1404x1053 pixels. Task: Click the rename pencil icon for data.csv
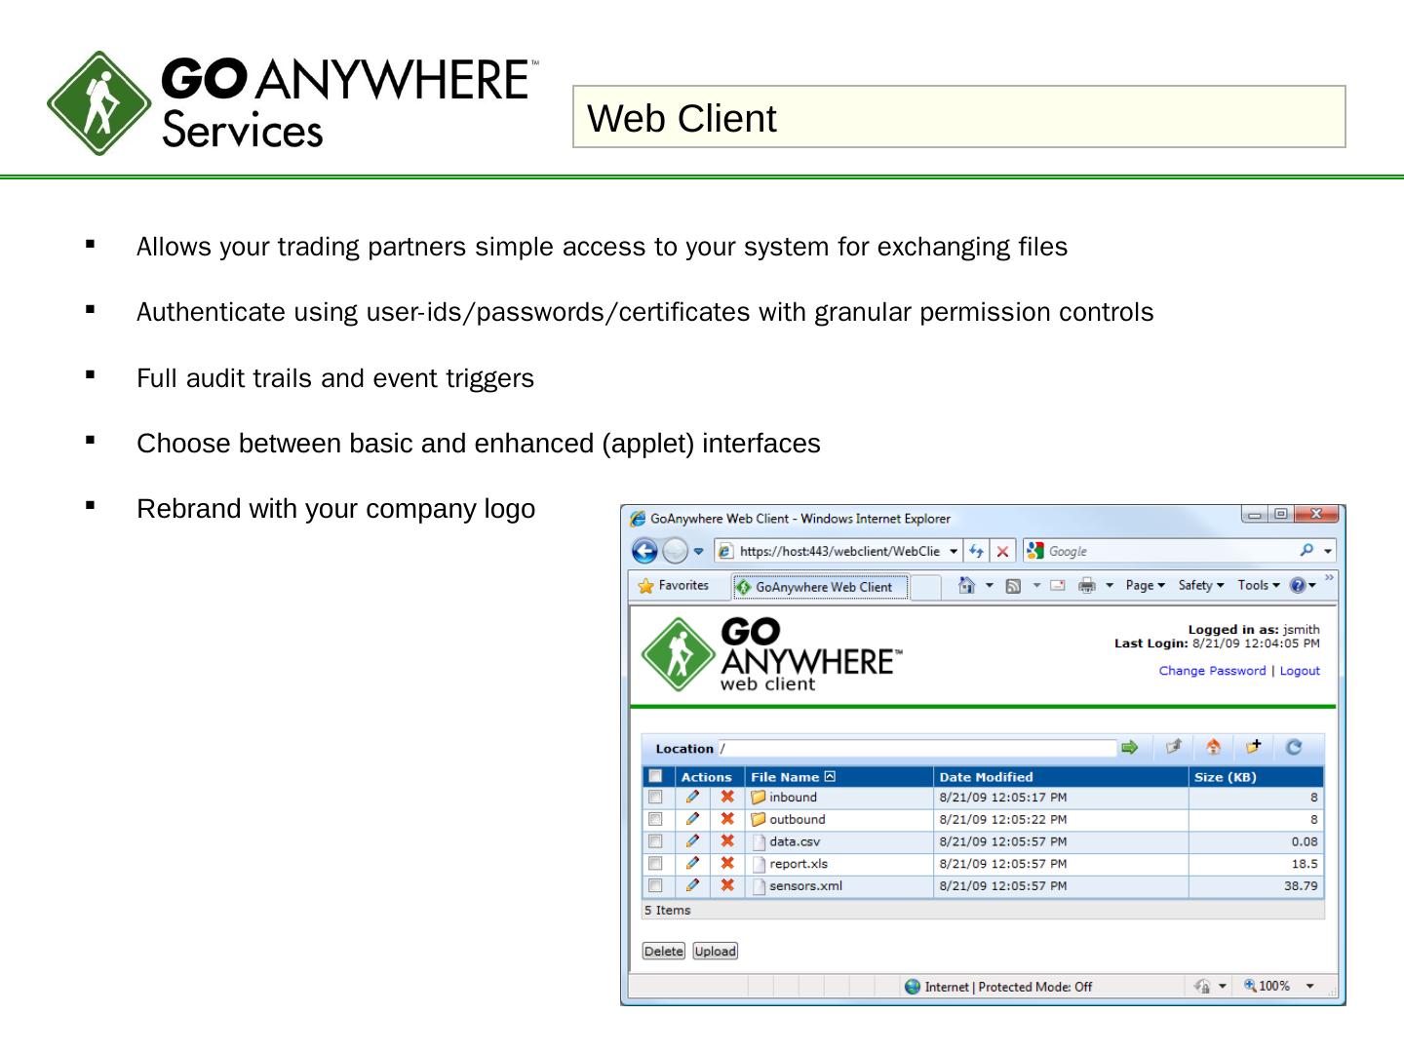click(692, 841)
